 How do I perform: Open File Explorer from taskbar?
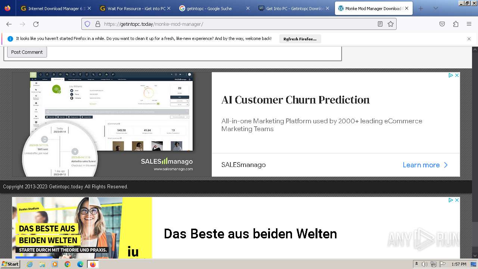[x=42, y=264]
